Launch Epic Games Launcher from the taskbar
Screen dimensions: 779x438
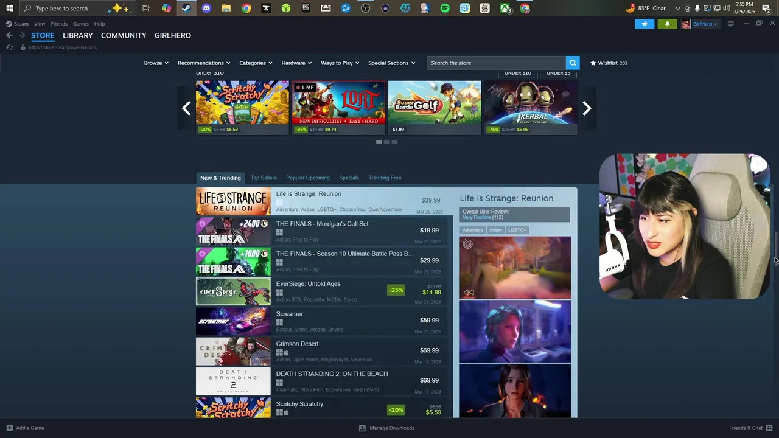[306, 8]
